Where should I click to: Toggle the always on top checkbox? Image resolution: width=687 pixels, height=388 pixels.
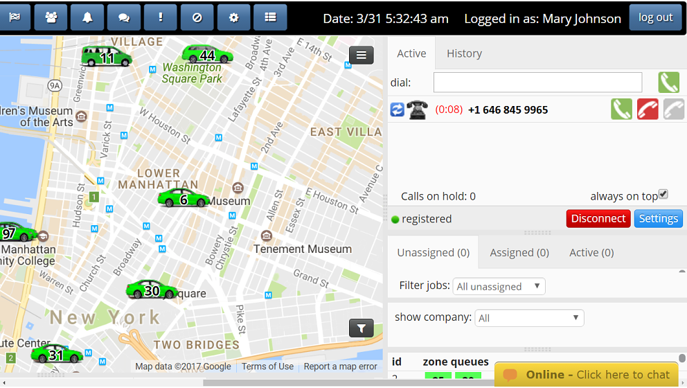(x=663, y=194)
